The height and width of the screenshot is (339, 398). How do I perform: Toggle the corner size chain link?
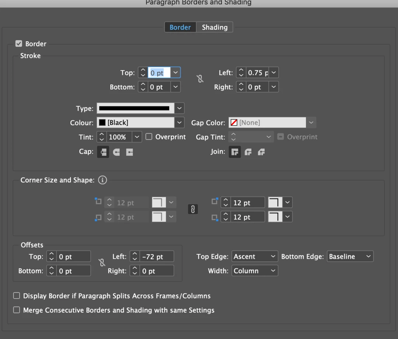click(193, 209)
